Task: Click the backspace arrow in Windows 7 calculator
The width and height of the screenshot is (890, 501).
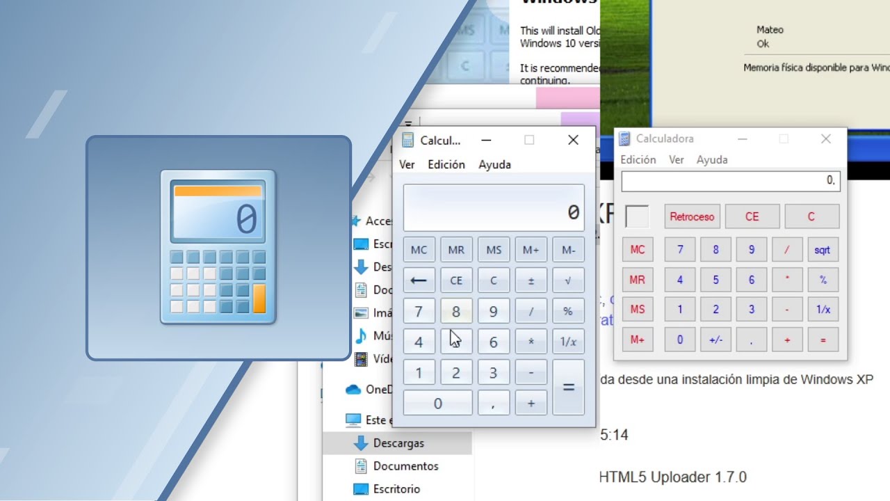Action: [x=419, y=280]
